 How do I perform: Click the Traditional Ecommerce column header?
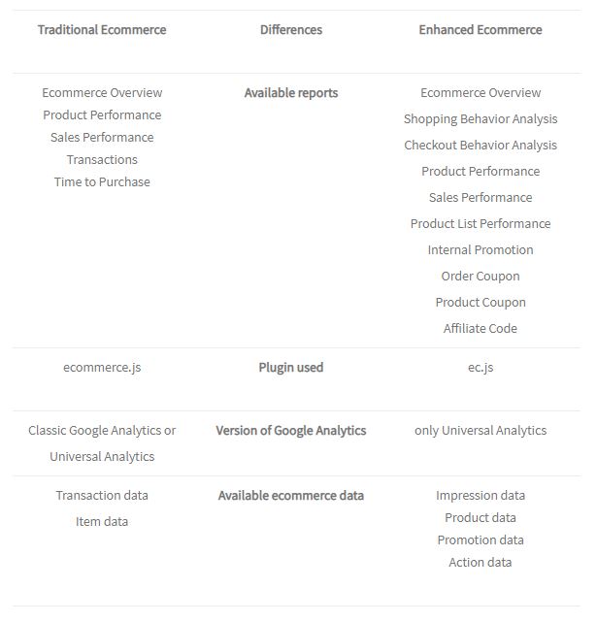[102, 30]
